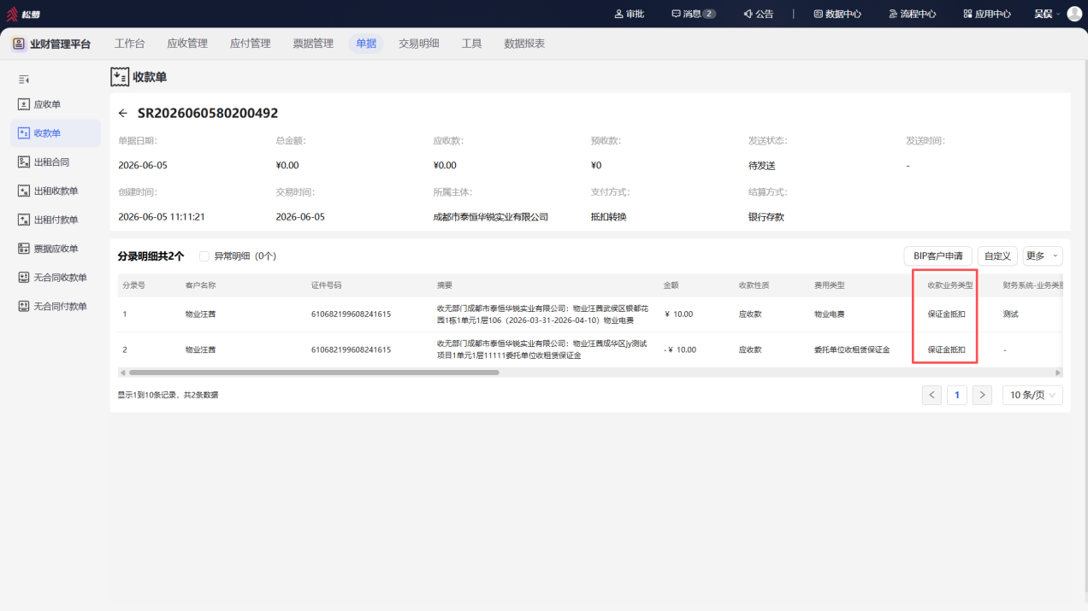Click scrollbar right arrow of the table
1088x611 pixels.
click(x=1058, y=373)
